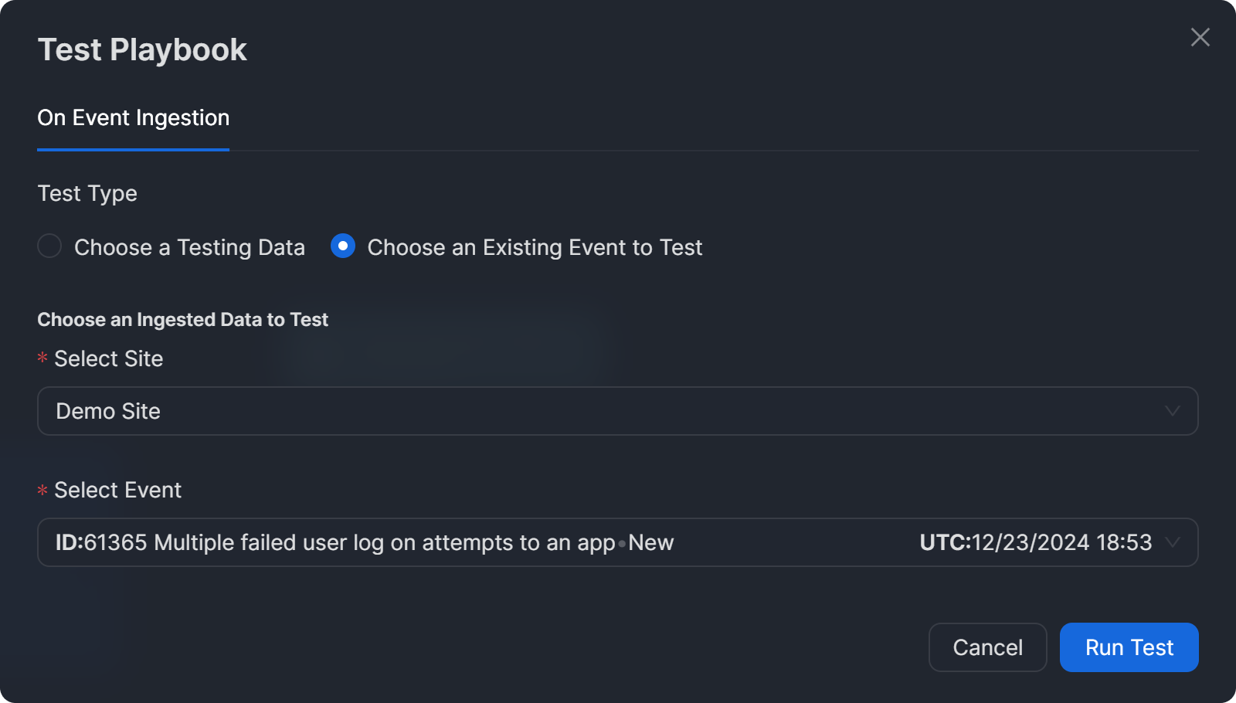Click the 'Choose a Testing Data' label text
Viewport: 1236px width, 703px height.
189,247
